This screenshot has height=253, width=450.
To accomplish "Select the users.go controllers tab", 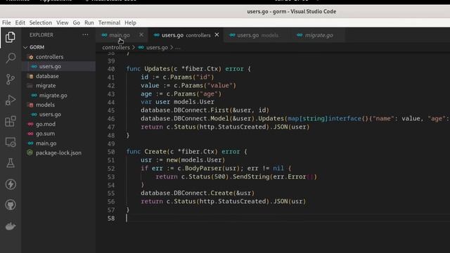I will [186, 35].
